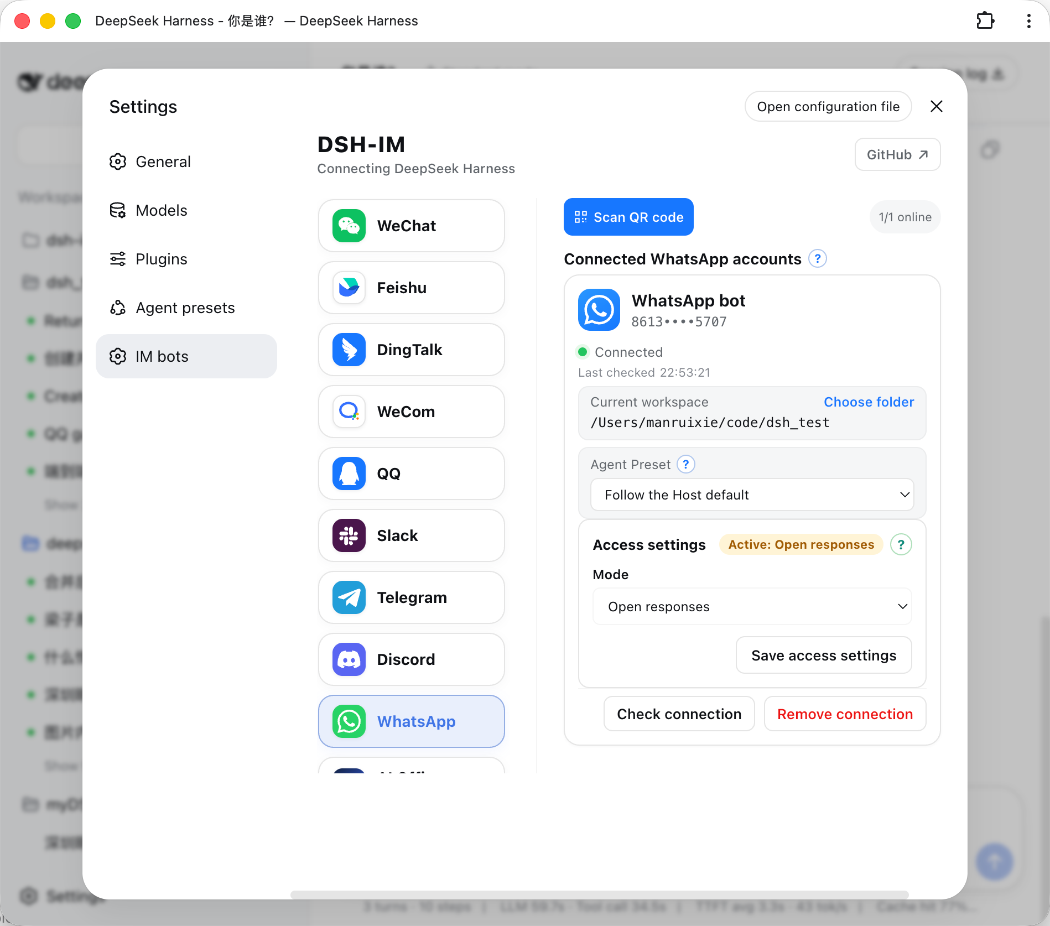Select the Feishu platform card

pos(411,288)
